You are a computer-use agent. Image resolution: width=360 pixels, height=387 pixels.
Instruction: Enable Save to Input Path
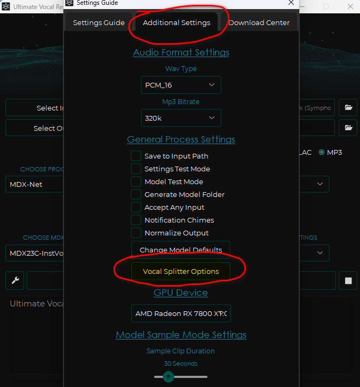pyautogui.click(x=136, y=156)
